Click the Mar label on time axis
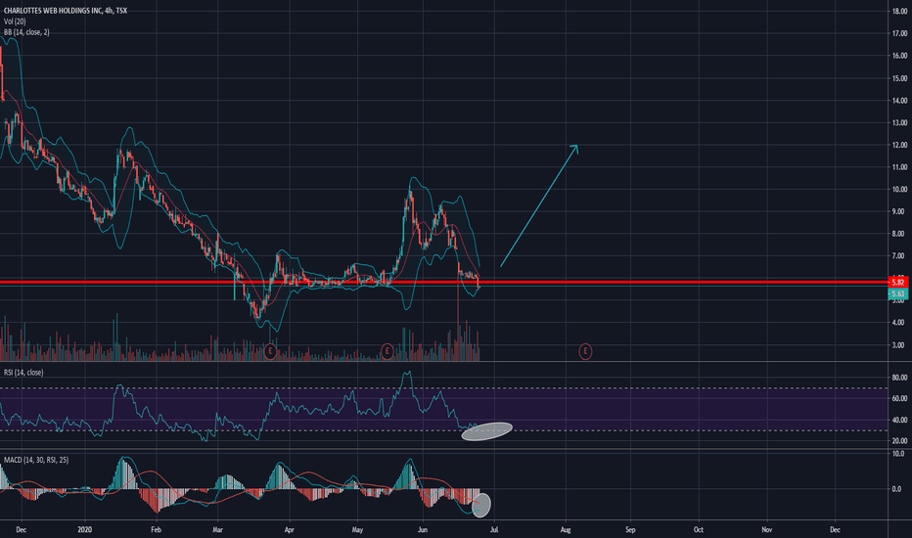Viewport: 912px width, 538px height. tap(218, 530)
